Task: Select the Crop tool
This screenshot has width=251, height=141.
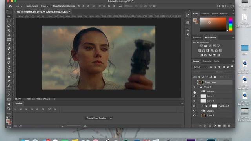Action: [x=9, y=35]
